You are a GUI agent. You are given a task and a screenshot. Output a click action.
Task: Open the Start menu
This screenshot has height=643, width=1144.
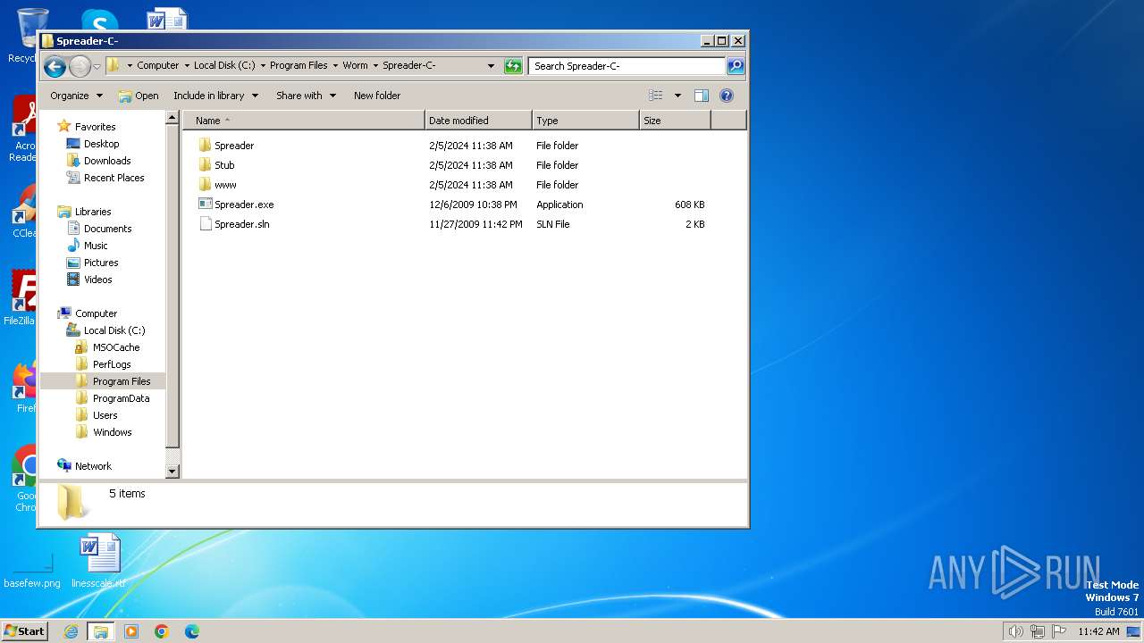tap(24, 631)
